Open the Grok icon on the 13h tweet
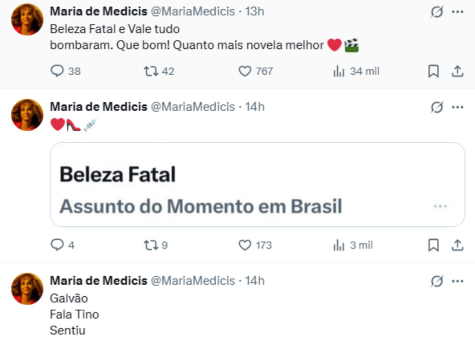Image resolution: width=475 pixels, height=339 pixels. pos(436,12)
